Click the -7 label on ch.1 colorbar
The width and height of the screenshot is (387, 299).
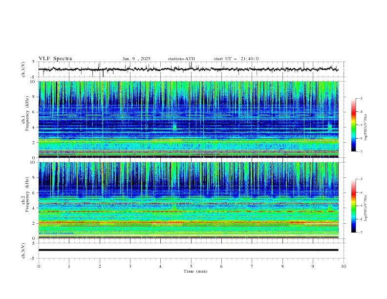click(x=360, y=151)
